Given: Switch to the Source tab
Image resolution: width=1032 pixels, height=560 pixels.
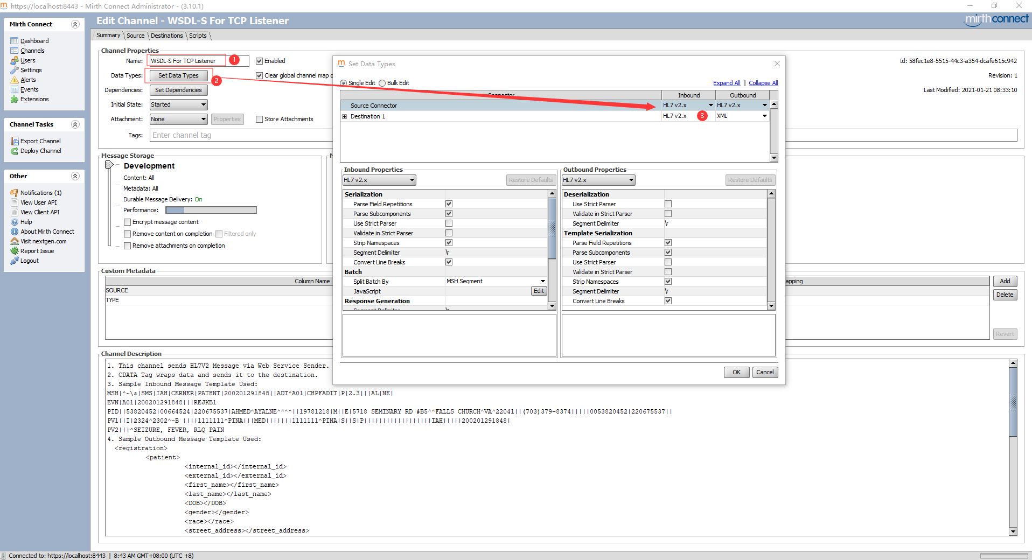Looking at the screenshot, I should (x=136, y=36).
